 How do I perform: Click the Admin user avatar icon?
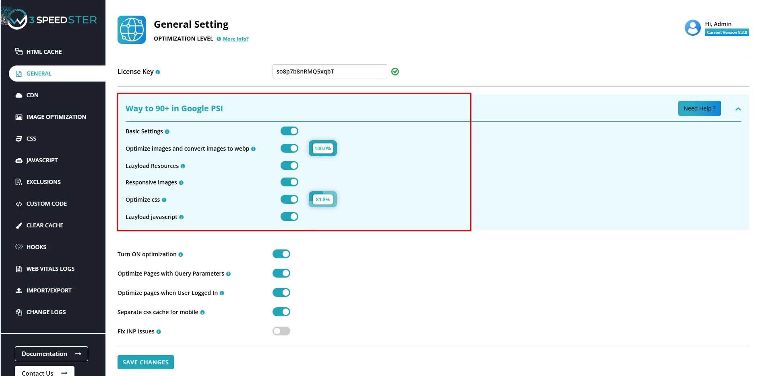pyautogui.click(x=692, y=28)
